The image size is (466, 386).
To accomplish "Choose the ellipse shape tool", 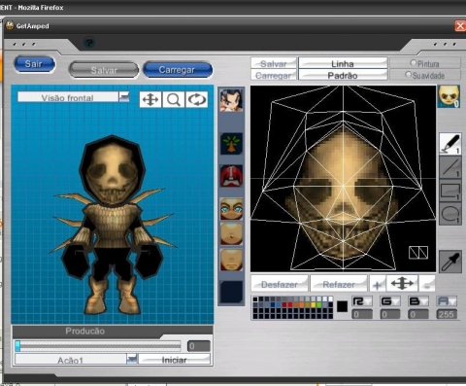I will (x=450, y=214).
